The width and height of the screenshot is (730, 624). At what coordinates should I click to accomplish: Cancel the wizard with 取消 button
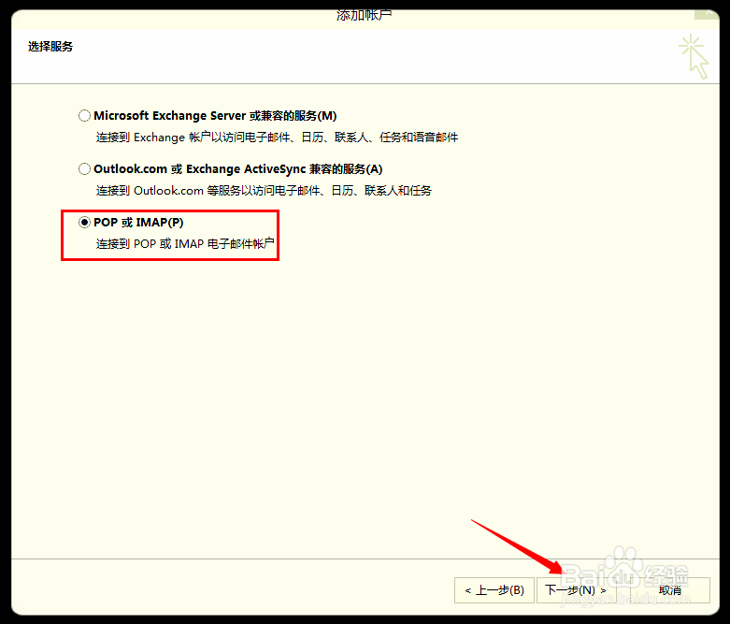[x=670, y=590]
